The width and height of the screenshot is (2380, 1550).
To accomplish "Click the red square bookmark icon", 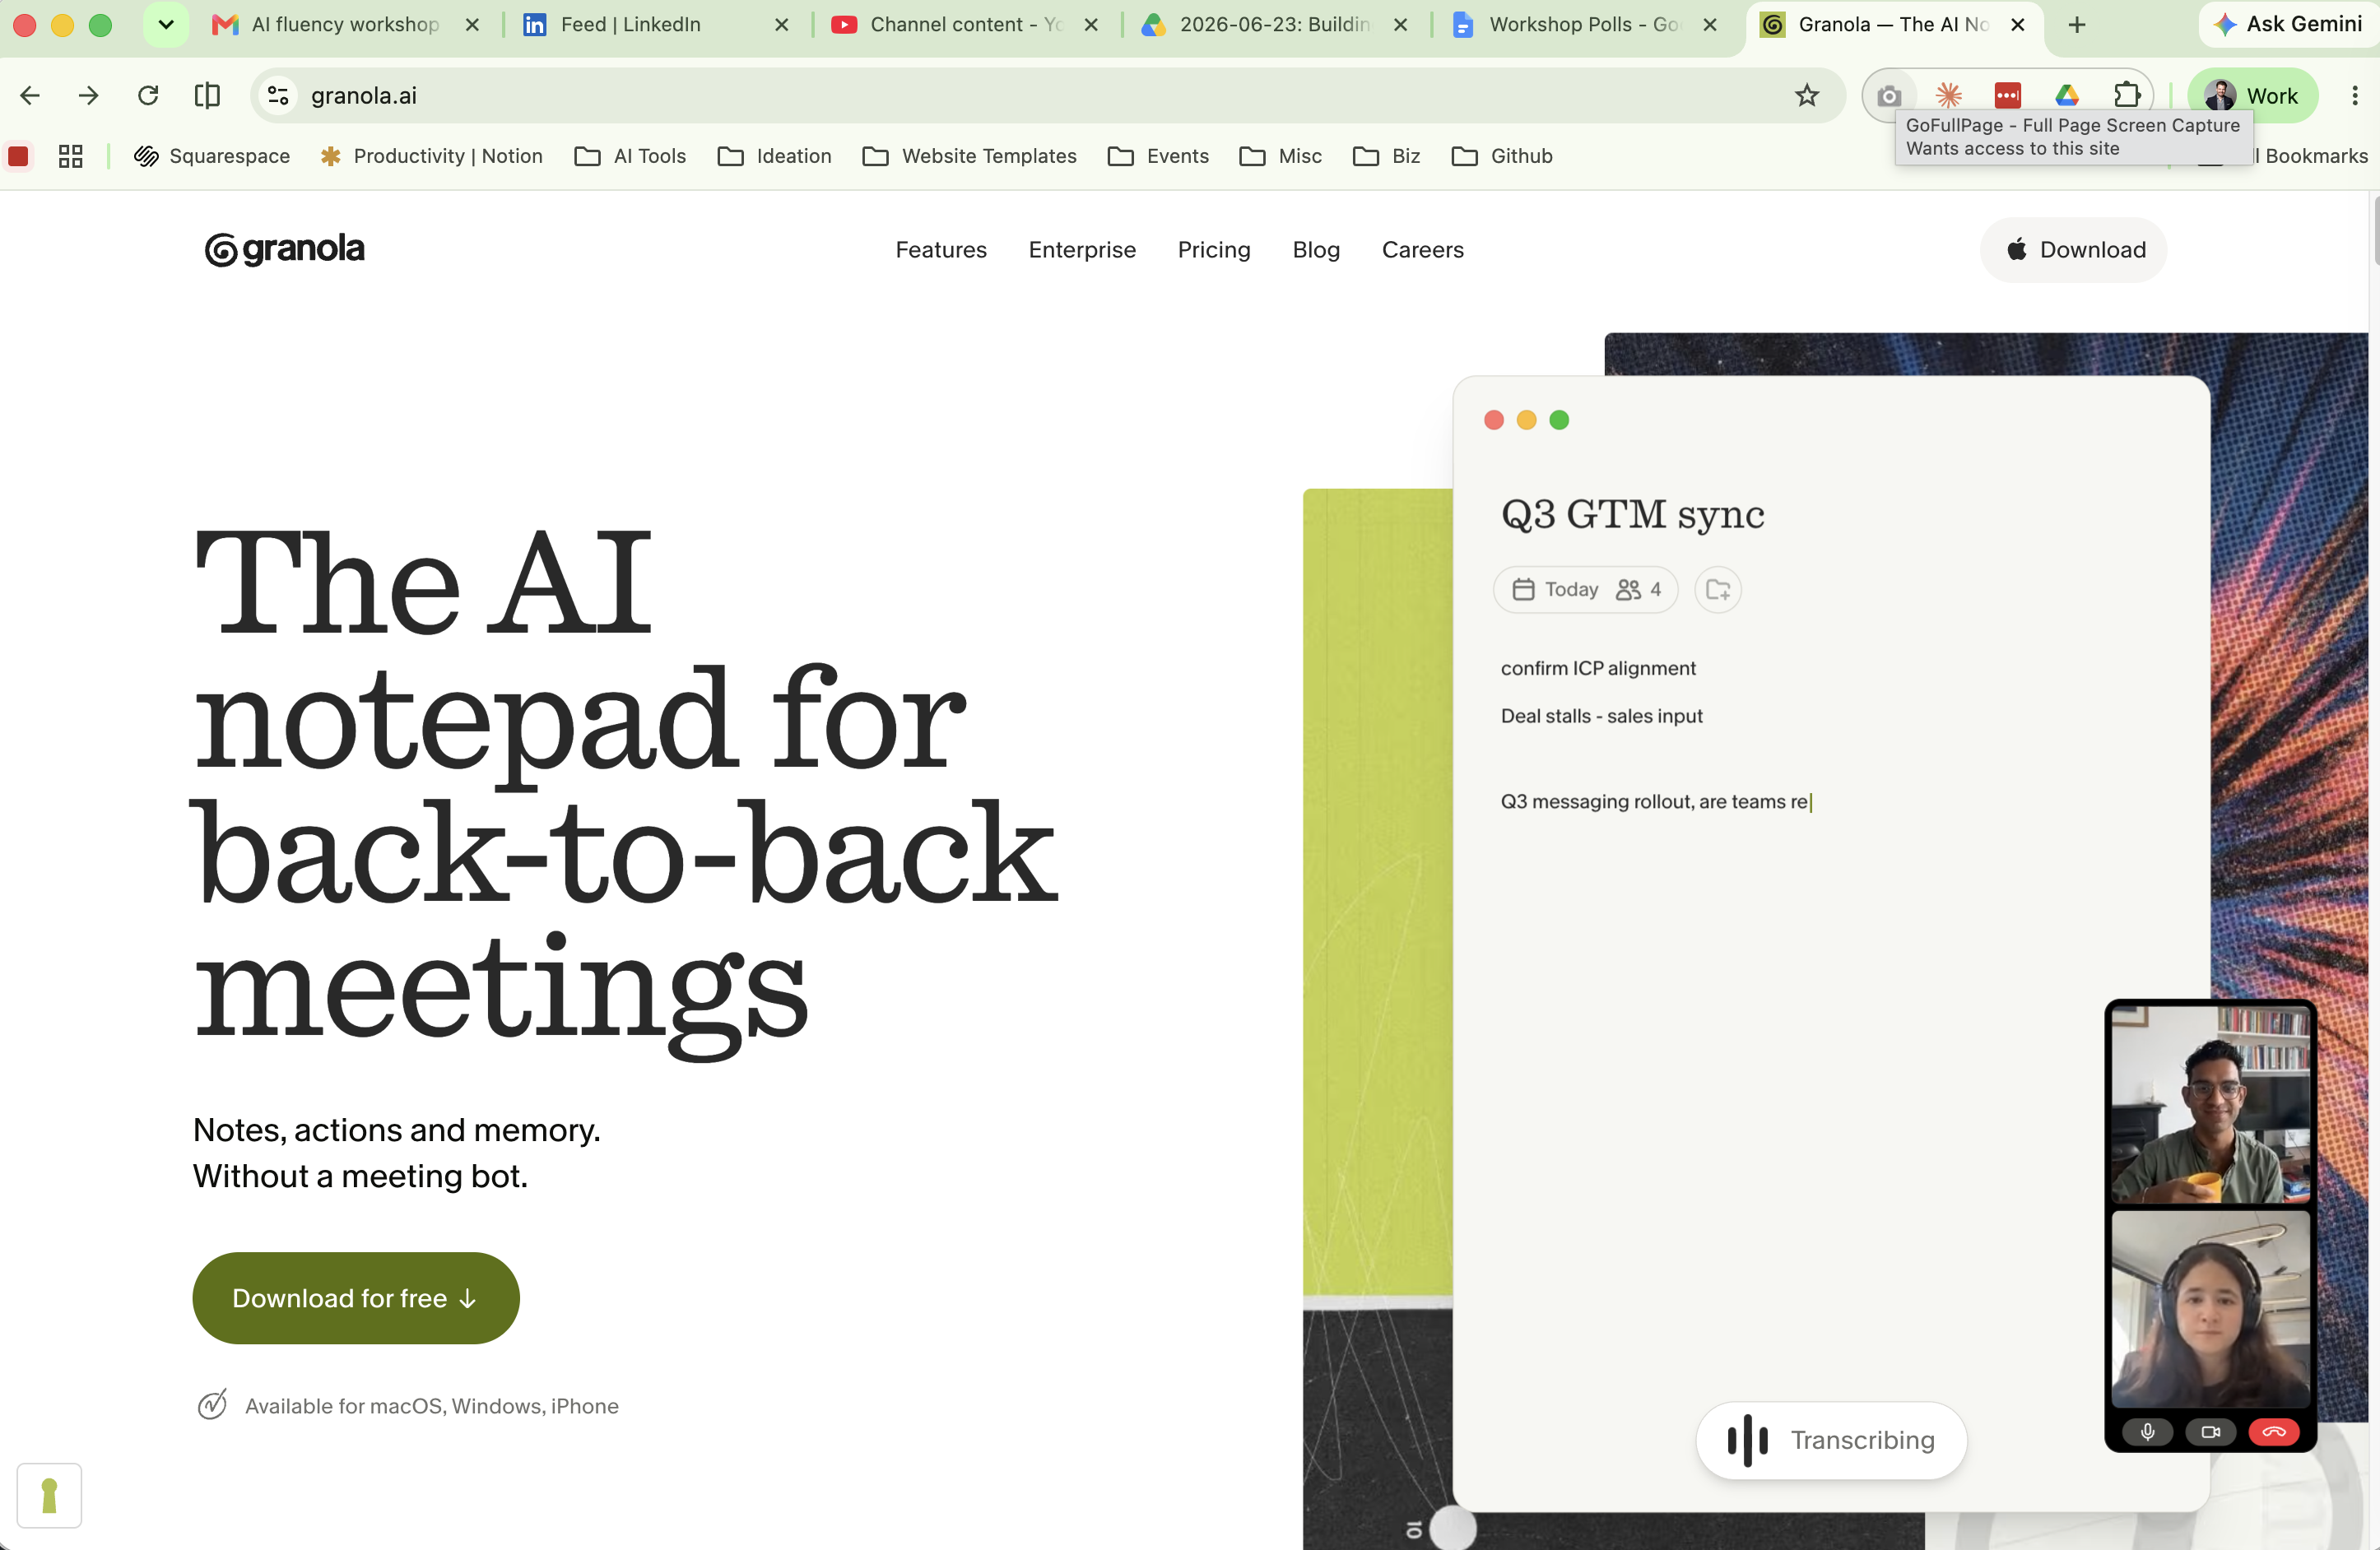I will click(x=18, y=156).
